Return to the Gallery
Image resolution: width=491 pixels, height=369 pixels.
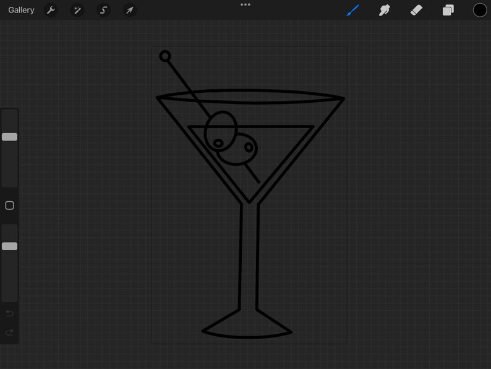click(21, 10)
